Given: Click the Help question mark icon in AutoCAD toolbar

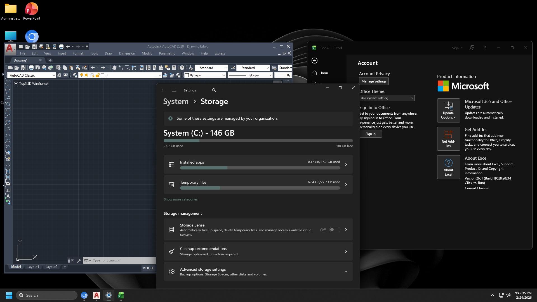Looking at the screenshot, I should [x=182, y=68].
